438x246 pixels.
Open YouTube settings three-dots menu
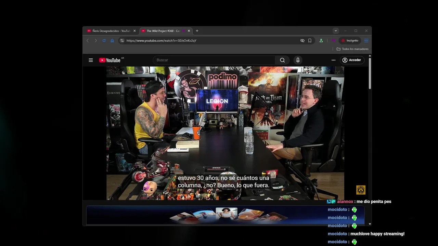pyautogui.click(x=333, y=60)
